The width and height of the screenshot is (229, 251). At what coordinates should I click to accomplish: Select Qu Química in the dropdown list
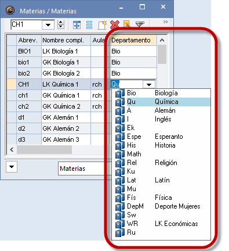(161, 102)
